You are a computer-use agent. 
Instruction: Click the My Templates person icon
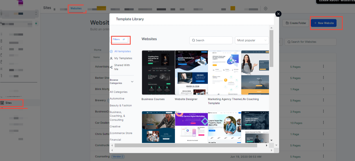pos(111,58)
